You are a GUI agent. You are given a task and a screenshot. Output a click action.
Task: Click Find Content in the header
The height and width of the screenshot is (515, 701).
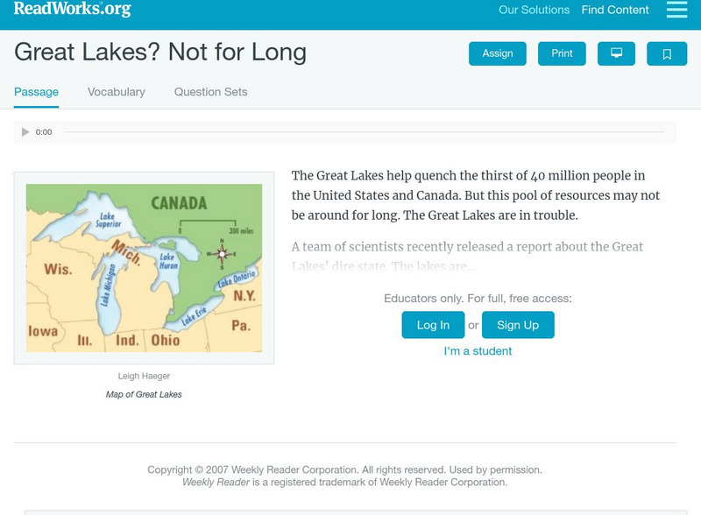coord(614,10)
